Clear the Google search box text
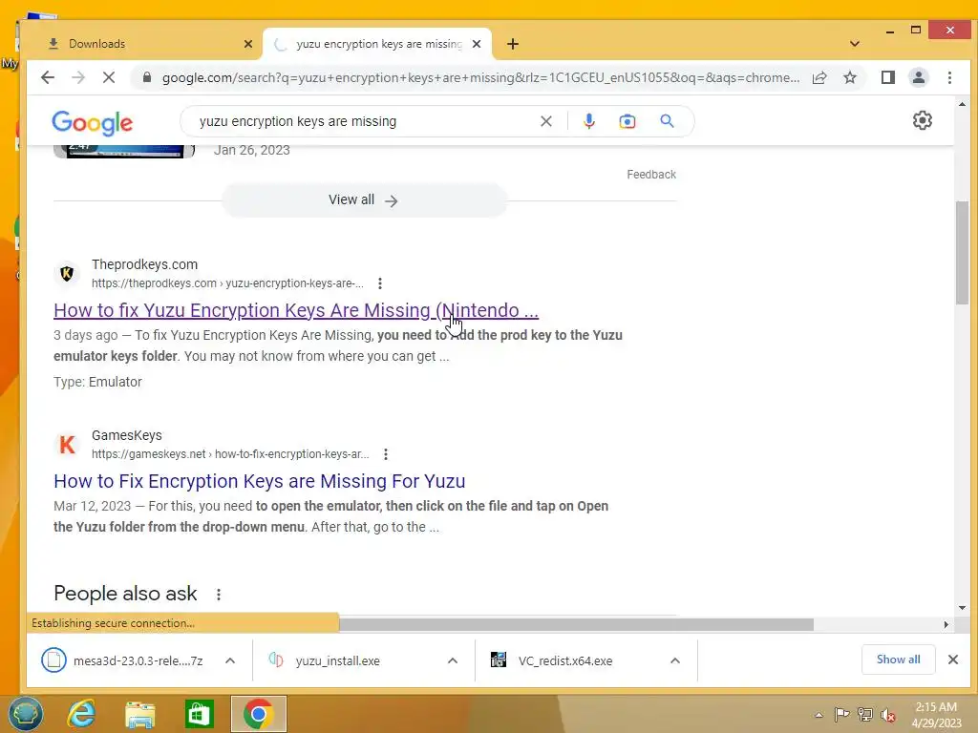This screenshot has height=733, width=978. pyautogui.click(x=545, y=121)
